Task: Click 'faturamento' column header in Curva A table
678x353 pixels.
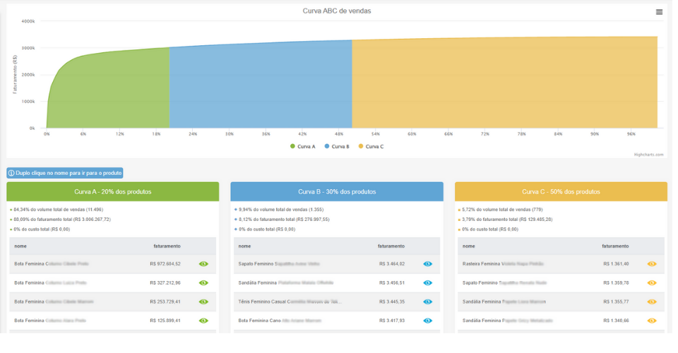Action: [167, 246]
